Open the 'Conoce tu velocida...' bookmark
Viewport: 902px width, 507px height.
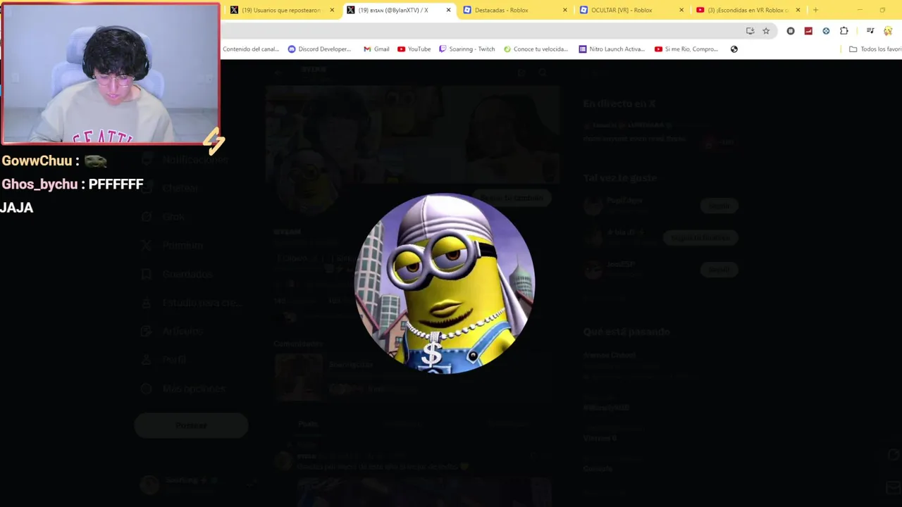(x=536, y=49)
